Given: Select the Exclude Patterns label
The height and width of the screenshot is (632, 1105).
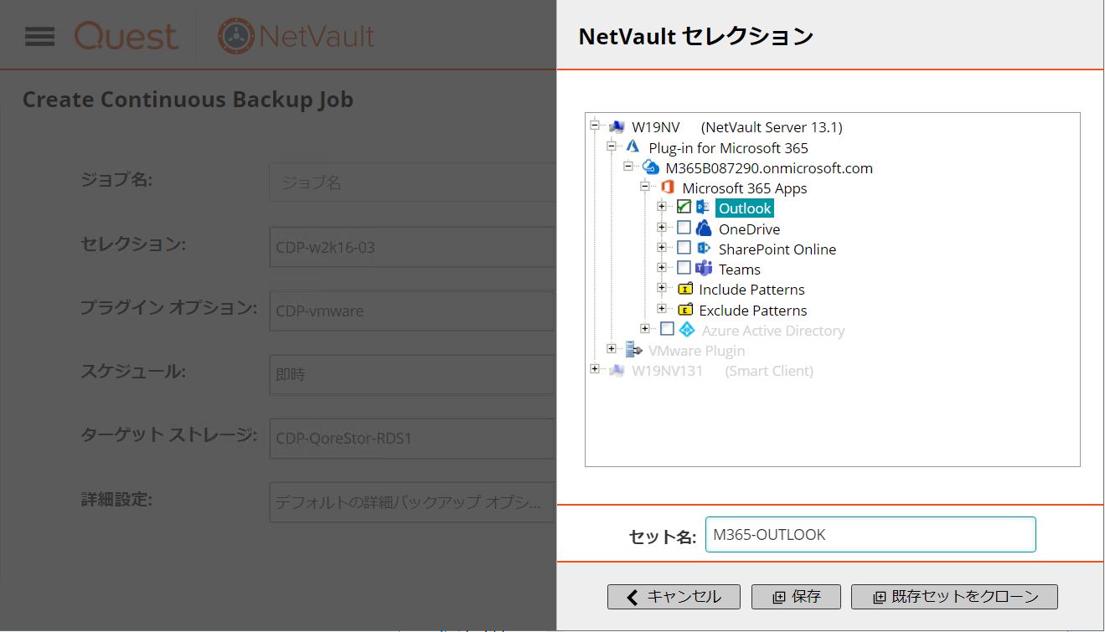Looking at the screenshot, I should click(x=753, y=310).
